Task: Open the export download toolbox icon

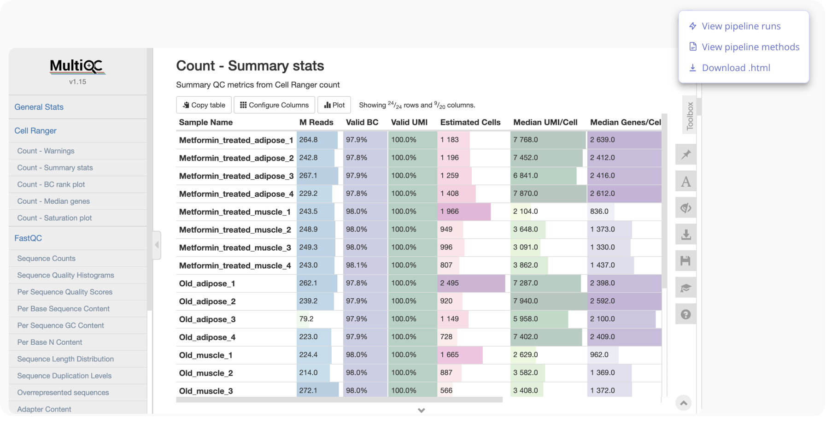Action: tap(686, 235)
